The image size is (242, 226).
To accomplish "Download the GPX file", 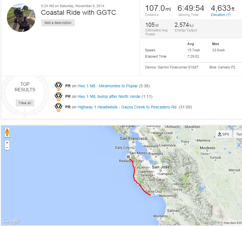I will [x=223, y=134].
